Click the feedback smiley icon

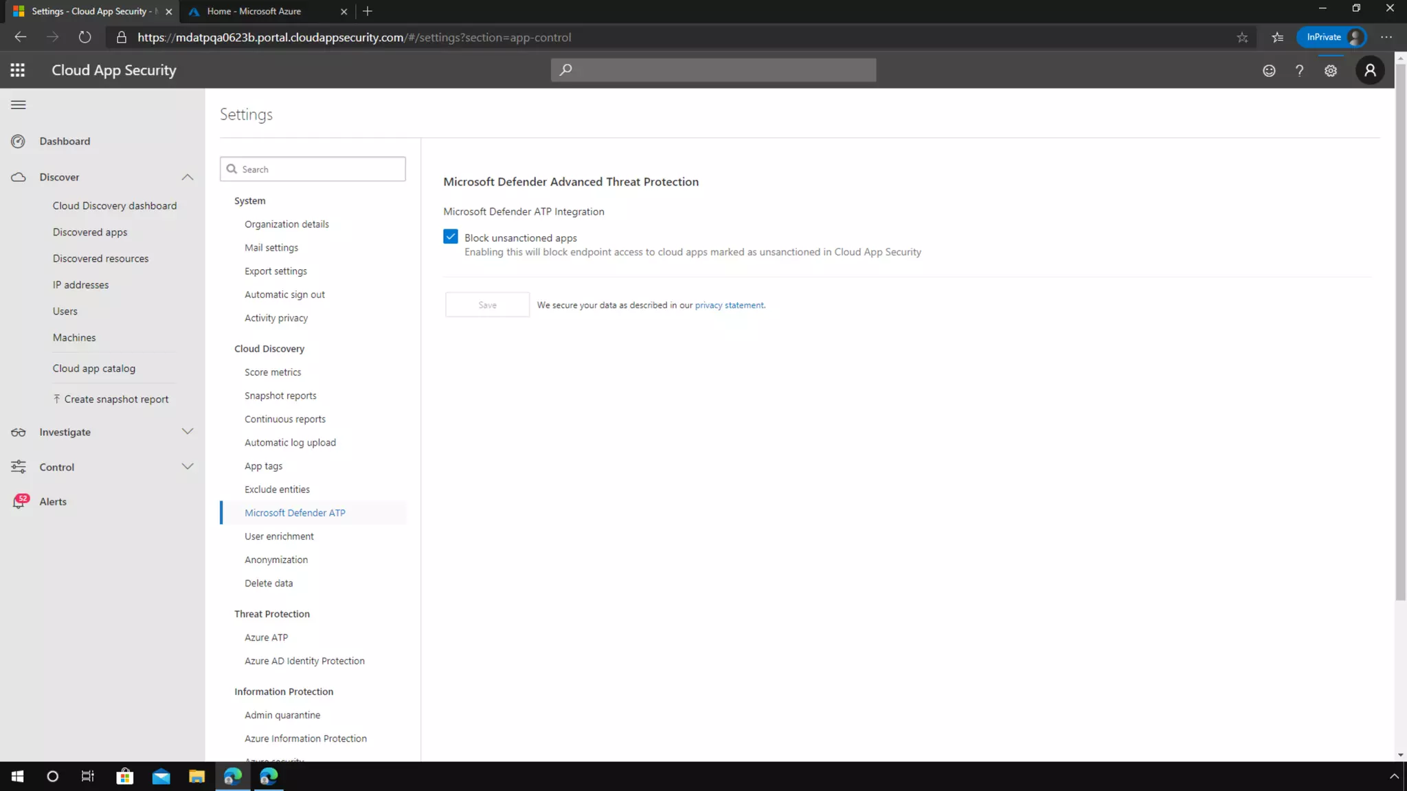[1269, 70]
